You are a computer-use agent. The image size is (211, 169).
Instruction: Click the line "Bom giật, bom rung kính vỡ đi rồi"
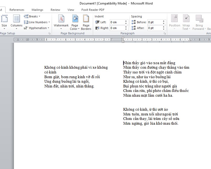(72, 77)
